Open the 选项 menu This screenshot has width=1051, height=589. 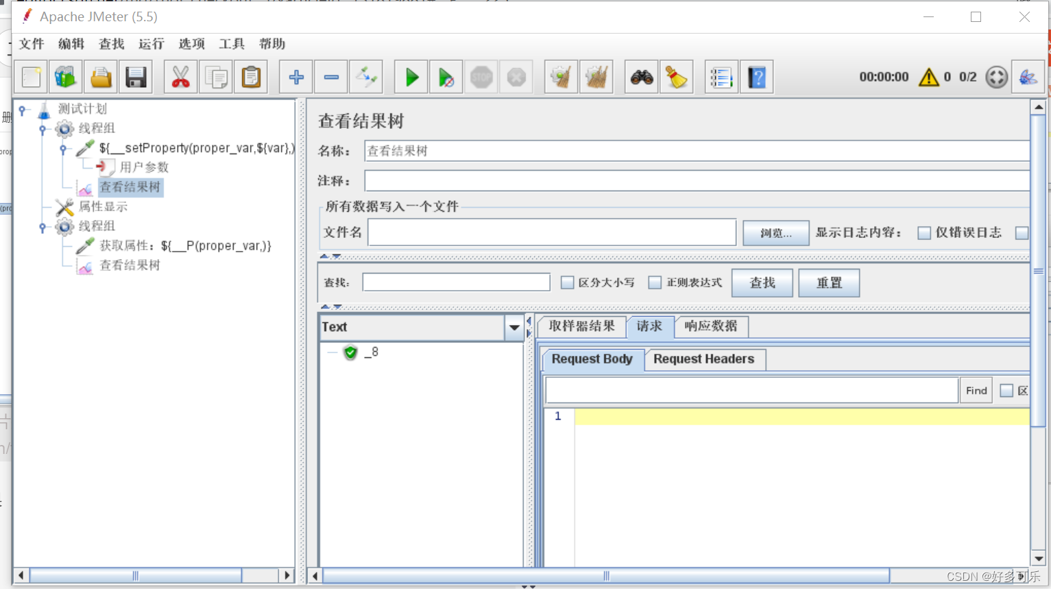click(192, 44)
